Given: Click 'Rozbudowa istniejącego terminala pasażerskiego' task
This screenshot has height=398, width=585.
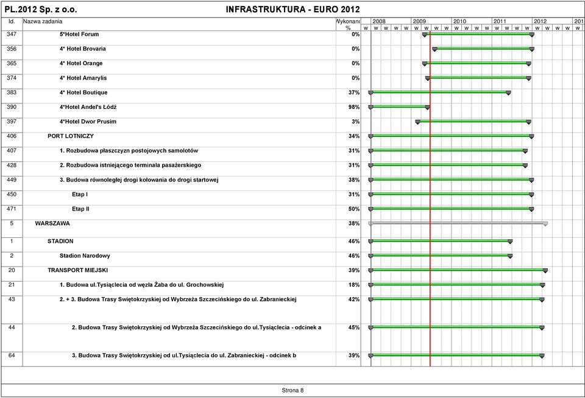Looking at the screenshot, I should click(130, 165).
